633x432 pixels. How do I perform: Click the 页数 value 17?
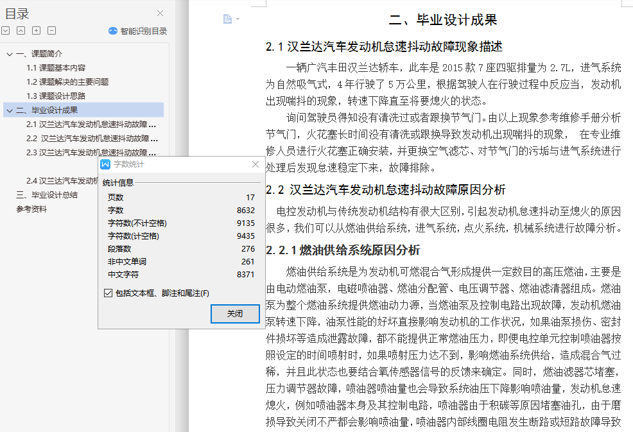click(250, 198)
